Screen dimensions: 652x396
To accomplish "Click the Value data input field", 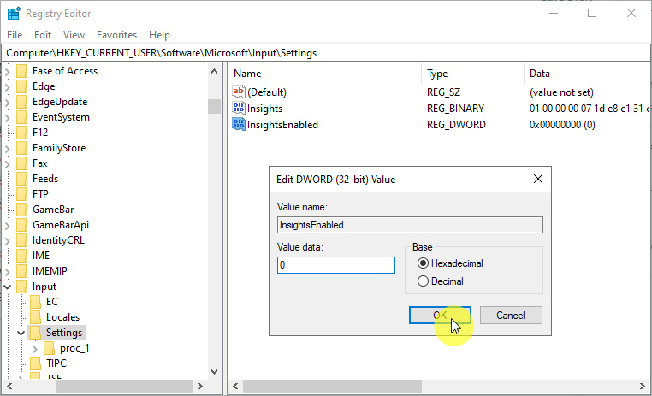I will coord(336,265).
